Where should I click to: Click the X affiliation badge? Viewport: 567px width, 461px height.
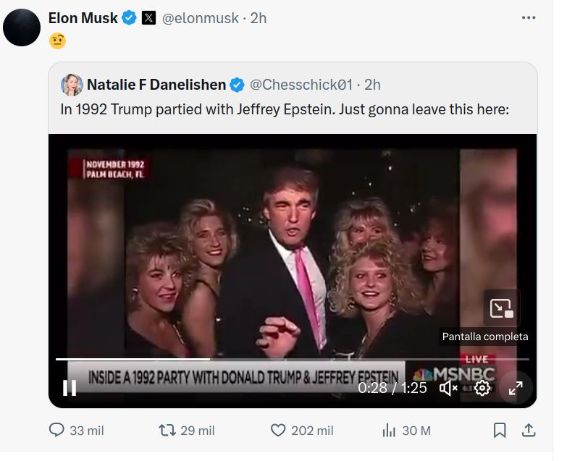click(x=148, y=19)
